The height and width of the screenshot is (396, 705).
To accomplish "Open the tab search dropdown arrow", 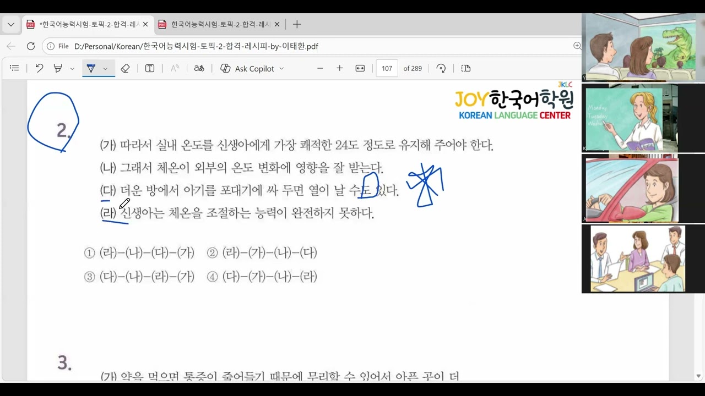I will tap(11, 24).
